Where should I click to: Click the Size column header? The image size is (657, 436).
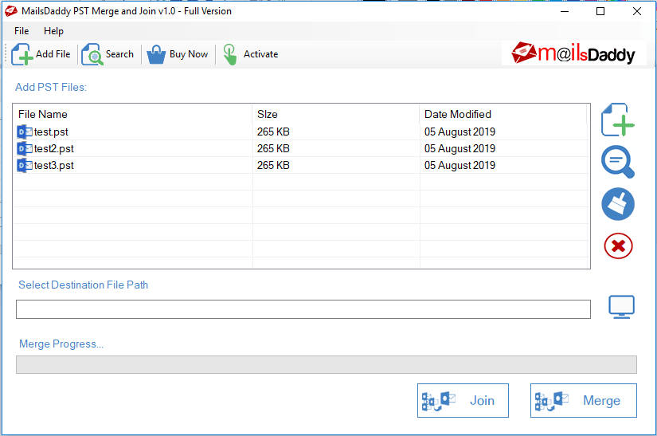tap(335, 114)
